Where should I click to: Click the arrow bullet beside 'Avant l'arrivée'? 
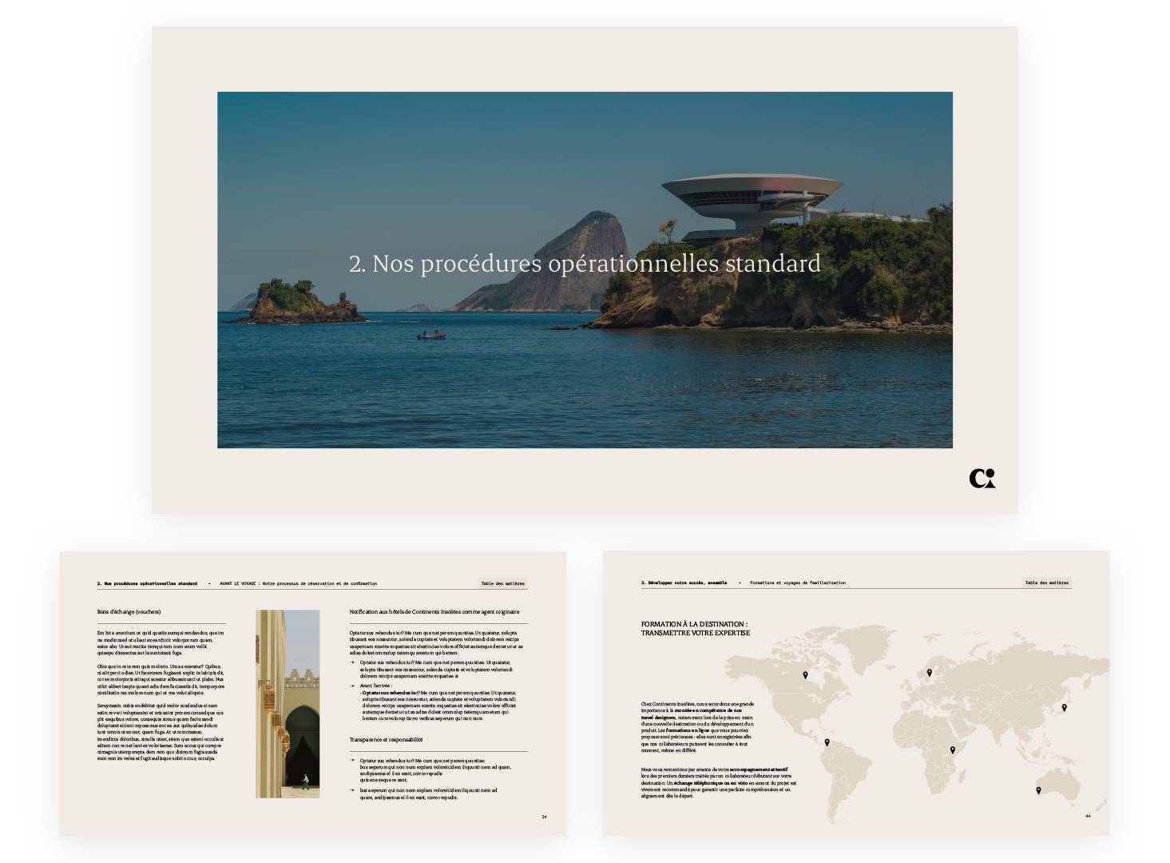click(352, 686)
